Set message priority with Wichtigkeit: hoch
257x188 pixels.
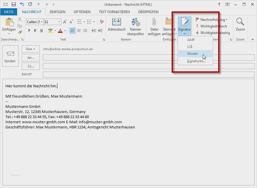tap(212, 26)
